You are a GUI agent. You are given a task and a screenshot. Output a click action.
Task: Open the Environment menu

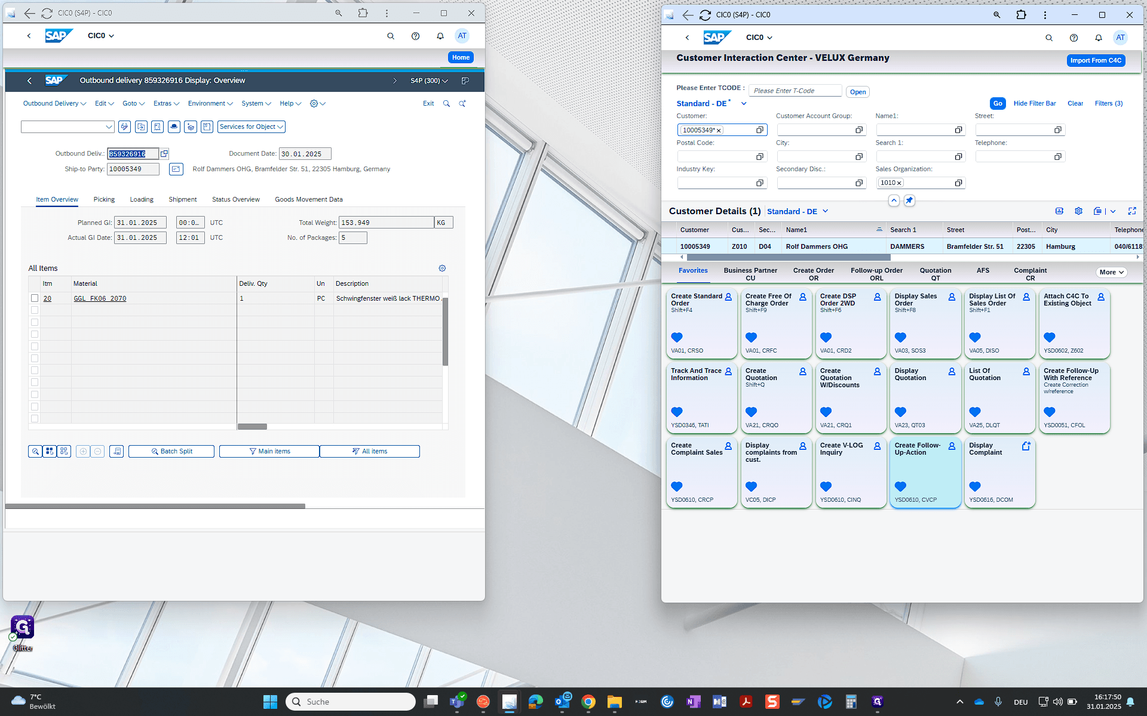tap(210, 103)
